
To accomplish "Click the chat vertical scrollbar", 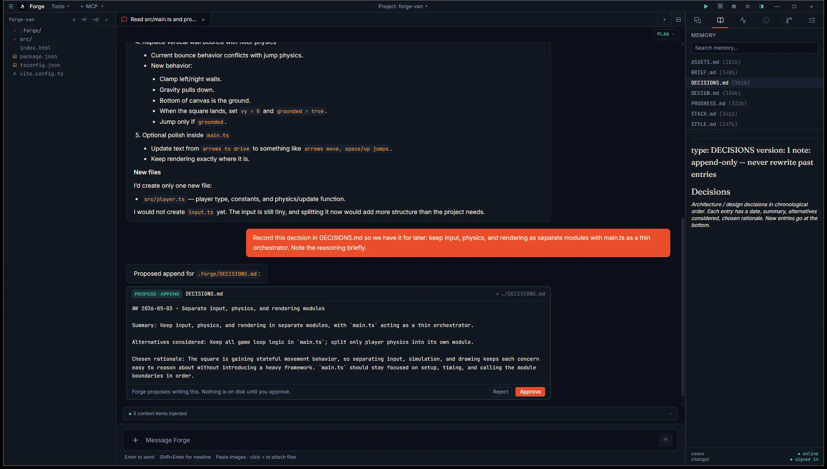I will point(682,306).
